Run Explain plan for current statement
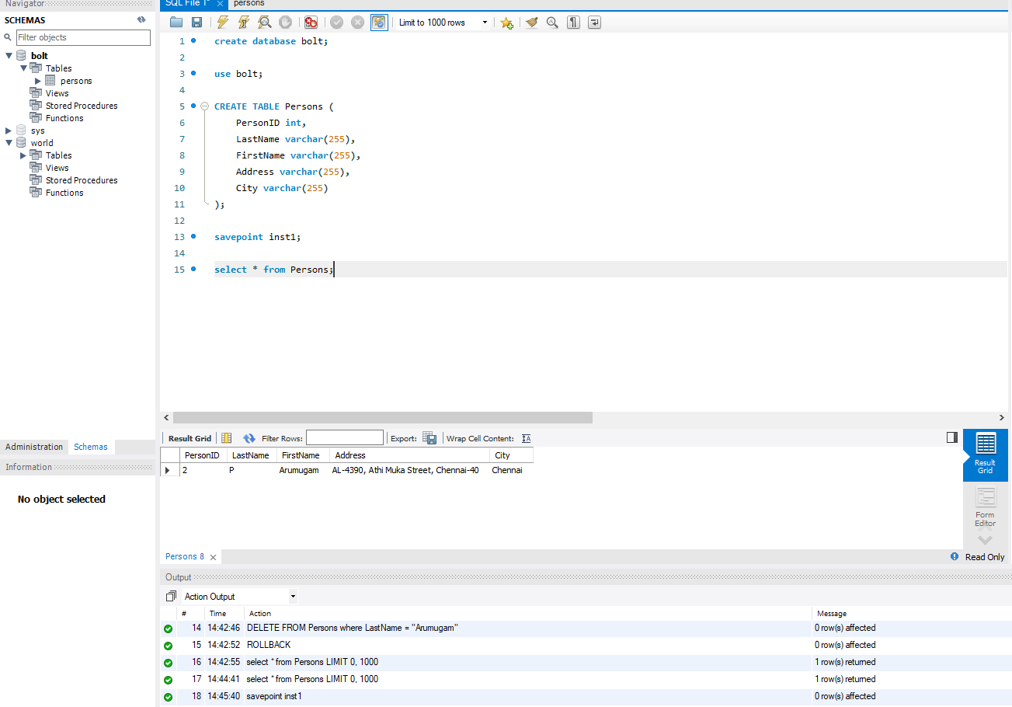This screenshot has height=707, width=1012. click(x=264, y=22)
